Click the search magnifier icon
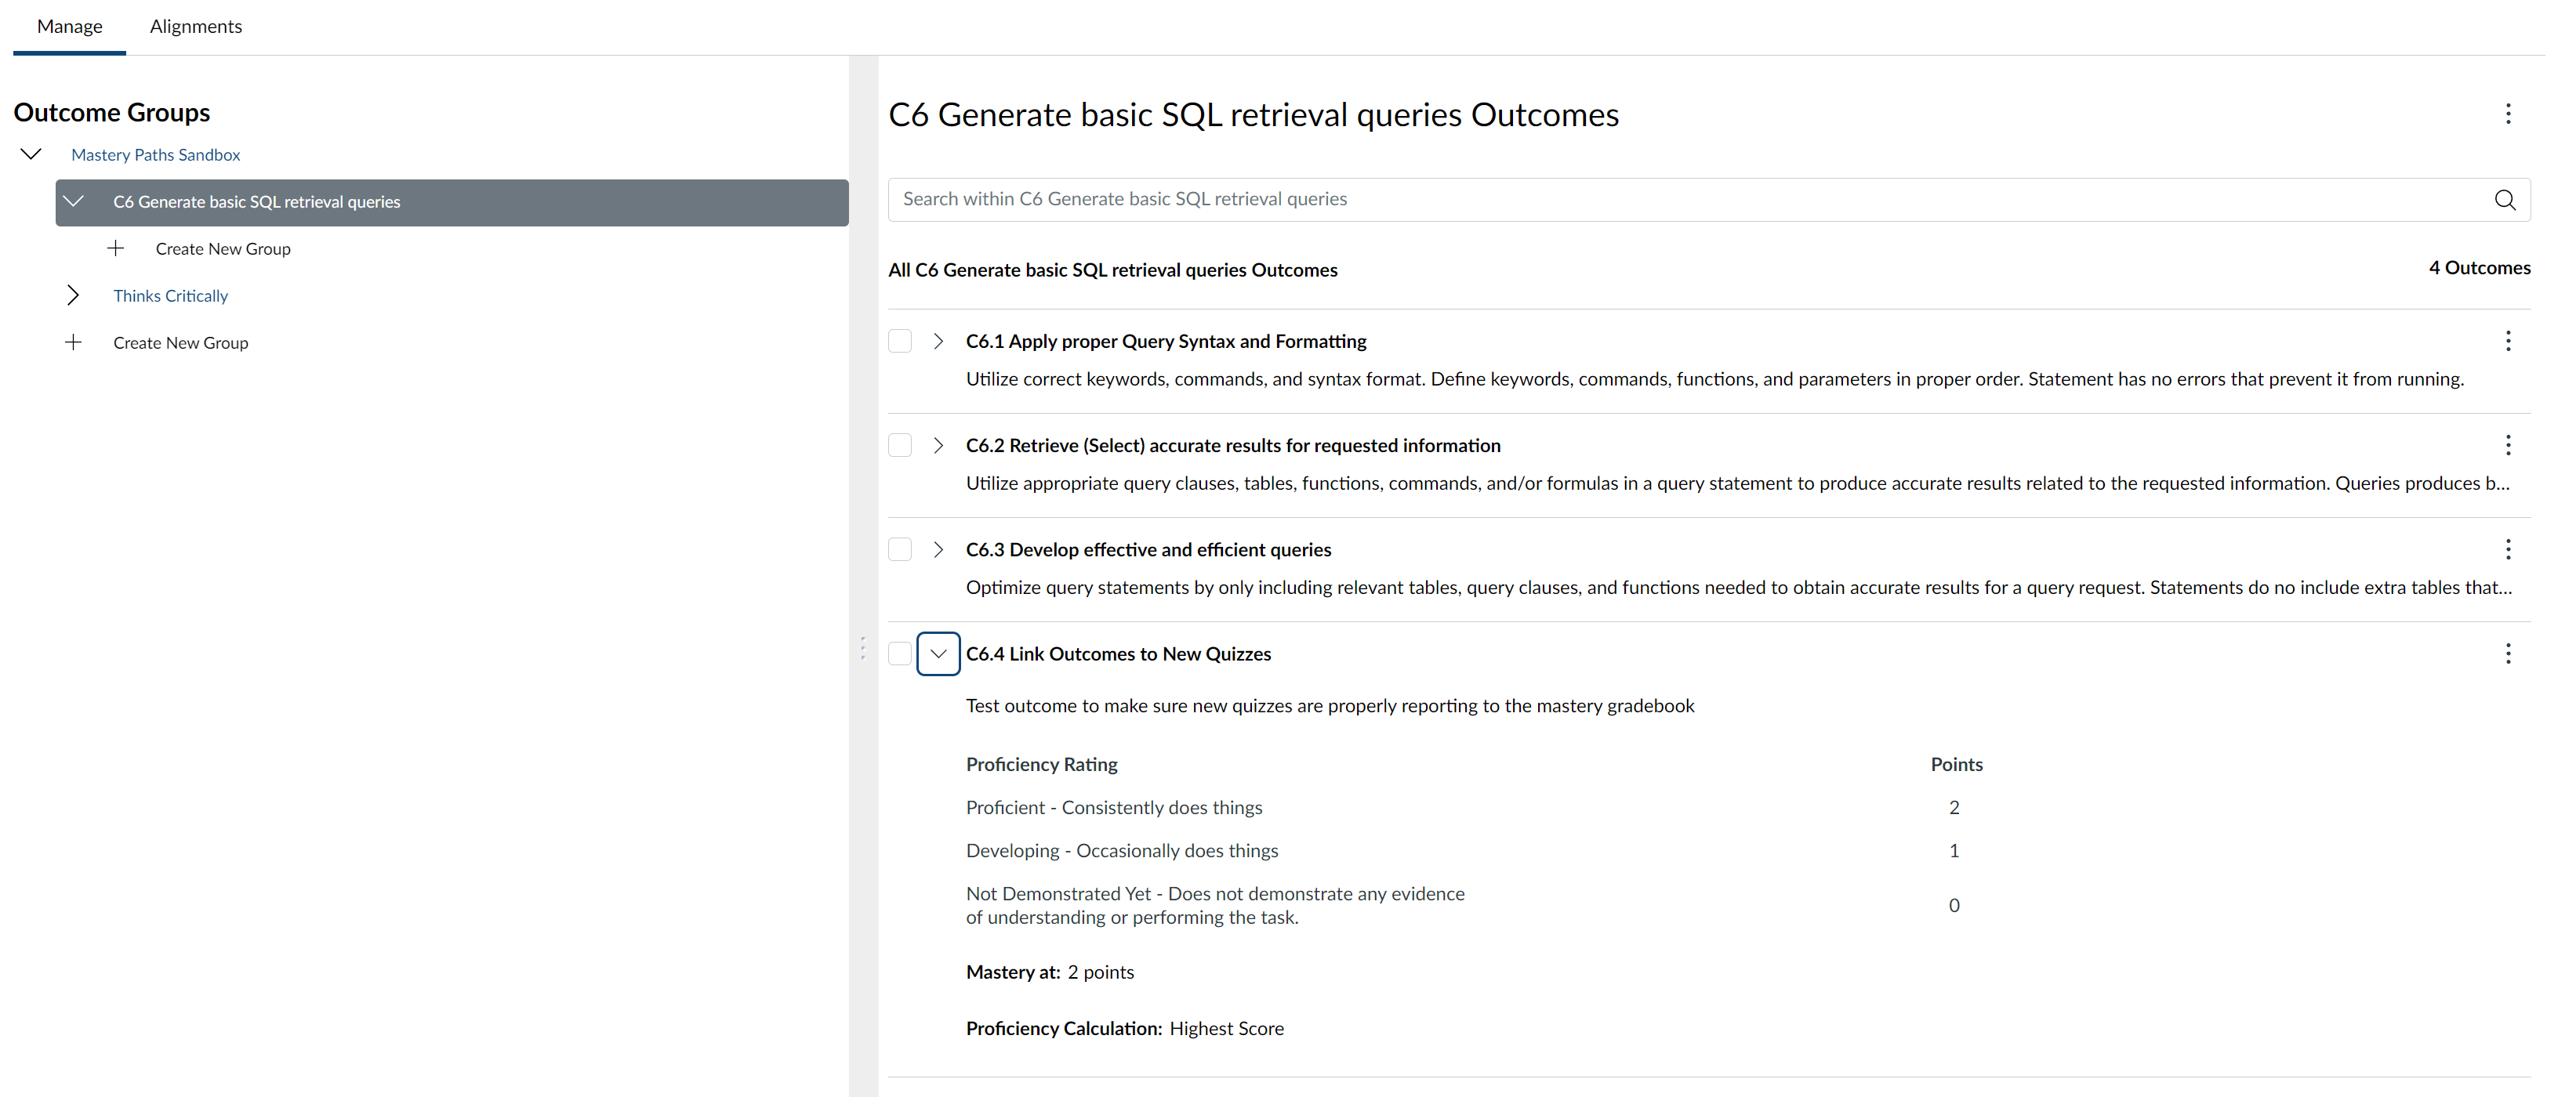 point(2504,200)
